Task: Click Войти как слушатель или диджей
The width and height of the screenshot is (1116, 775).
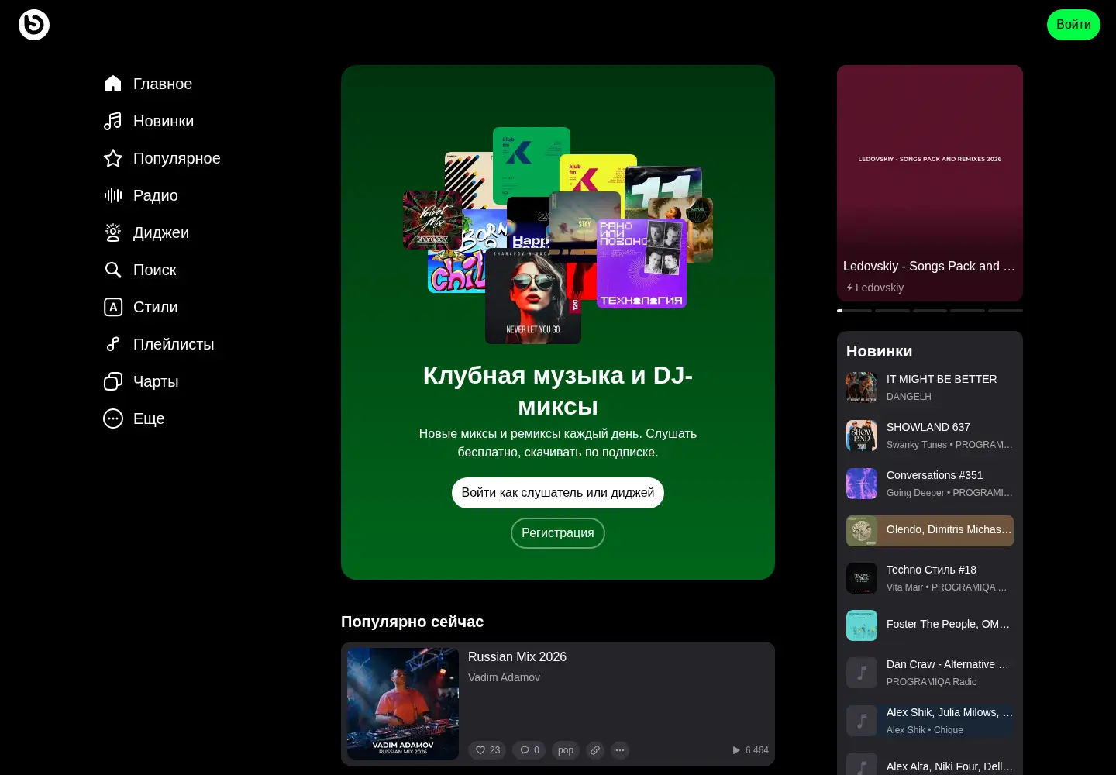Action: [558, 493]
